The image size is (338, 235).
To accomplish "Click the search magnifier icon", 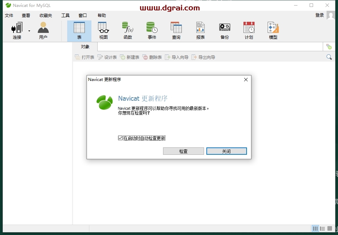I will [329, 57].
